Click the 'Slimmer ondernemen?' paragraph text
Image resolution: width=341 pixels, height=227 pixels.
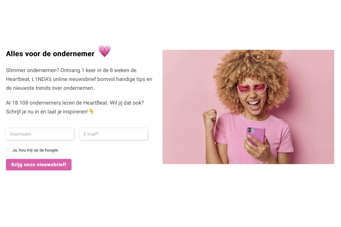[x=79, y=79]
